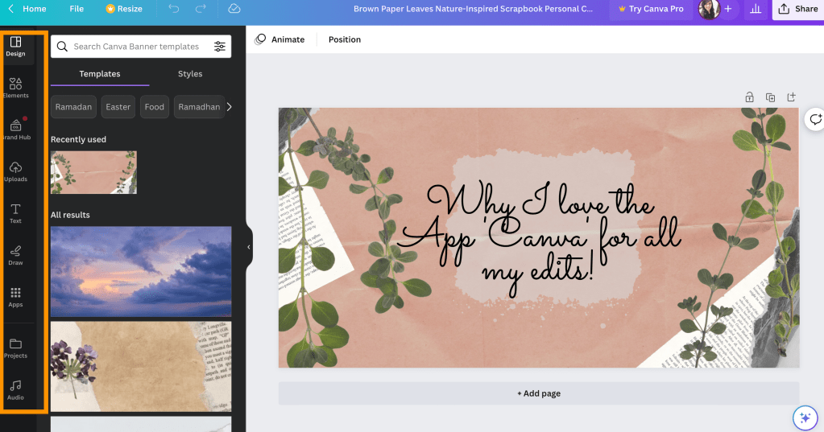Click the Try Canva Pro button
The height and width of the screenshot is (432, 824).
(x=650, y=9)
